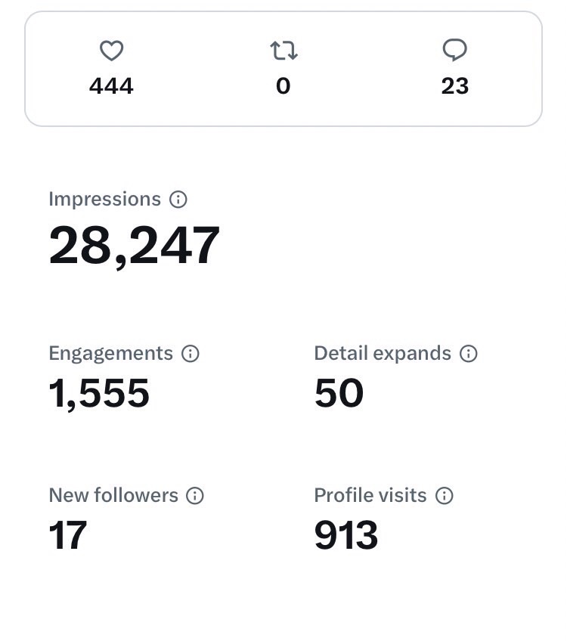The height and width of the screenshot is (641, 567).
Task: Select the 1,555 engagements value
Action: click(x=99, y=394)
